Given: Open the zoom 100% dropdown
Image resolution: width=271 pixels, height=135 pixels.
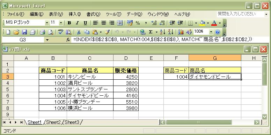Looking at the screenshot, I should [x=211, y=32].
